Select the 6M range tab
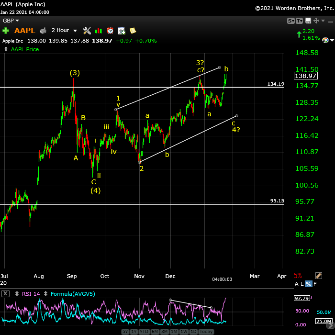Screen dimensions: 335x335 point(155,332)
